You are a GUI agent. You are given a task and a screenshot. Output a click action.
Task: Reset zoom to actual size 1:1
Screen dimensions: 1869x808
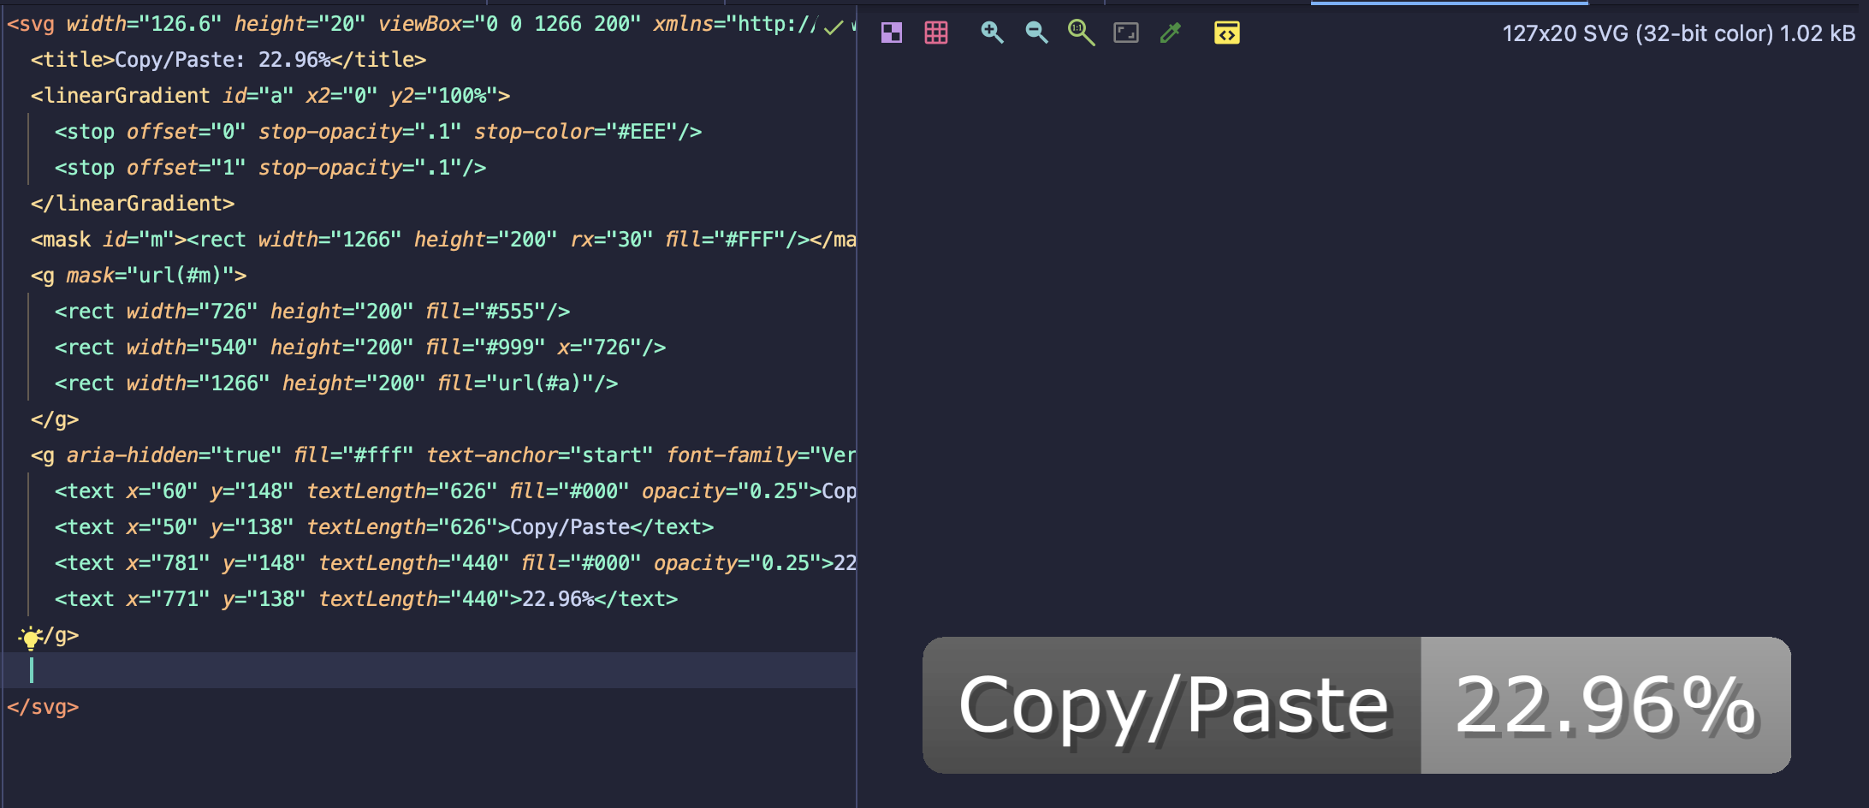tap(1081, 33)
